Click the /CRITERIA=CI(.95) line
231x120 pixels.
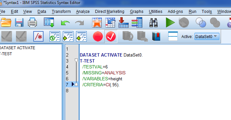[x=101, y=85]
